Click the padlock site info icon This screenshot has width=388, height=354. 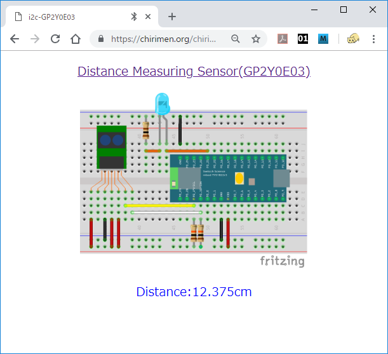point(101,39)
